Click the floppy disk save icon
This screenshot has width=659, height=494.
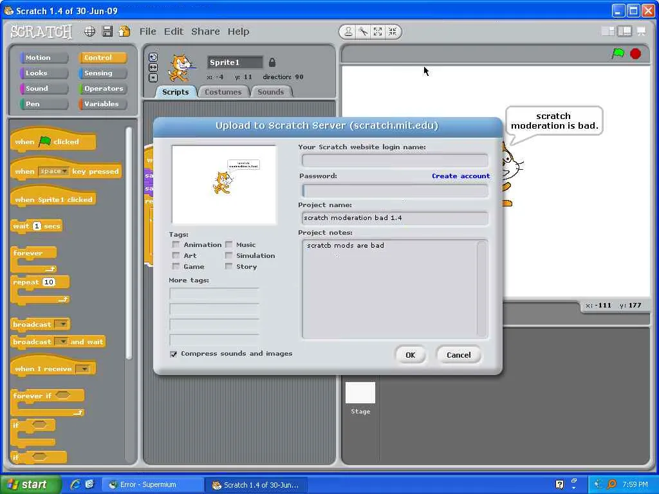coord(107,31)
